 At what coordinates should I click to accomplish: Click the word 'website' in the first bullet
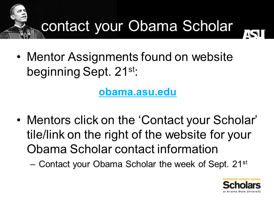click(212, 57)
